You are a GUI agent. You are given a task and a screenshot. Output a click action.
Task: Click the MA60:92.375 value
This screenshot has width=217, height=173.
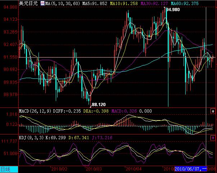(185, 3)
